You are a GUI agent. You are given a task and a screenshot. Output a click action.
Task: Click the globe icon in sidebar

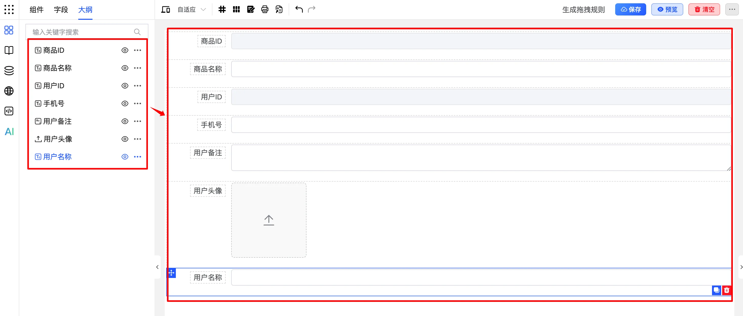pyautogui.click(x=9, y=91)
